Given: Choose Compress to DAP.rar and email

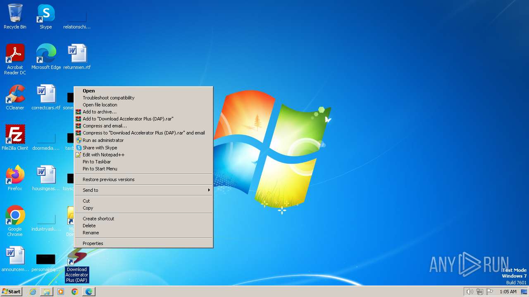Looking at the screenshot, I should (143, 133).
